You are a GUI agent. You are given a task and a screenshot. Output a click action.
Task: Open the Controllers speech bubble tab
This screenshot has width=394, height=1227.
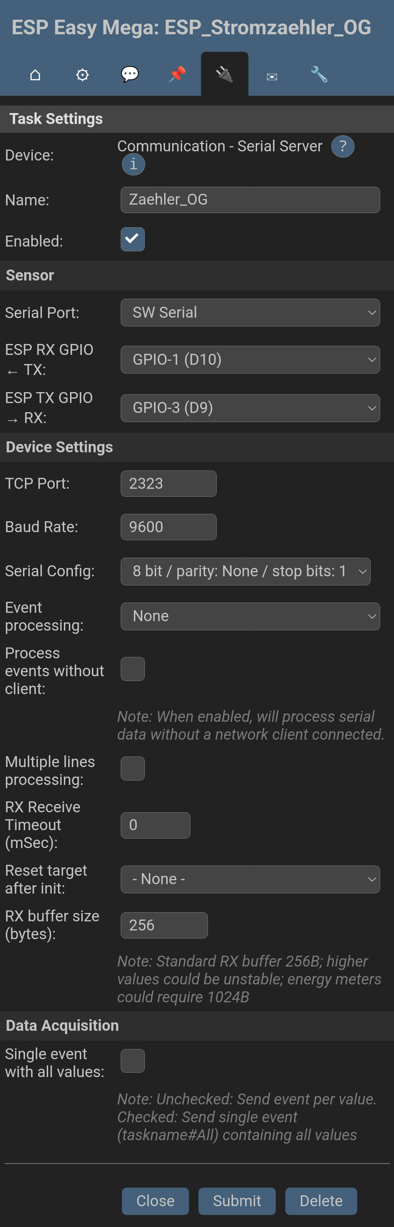[x=130, y=74]
